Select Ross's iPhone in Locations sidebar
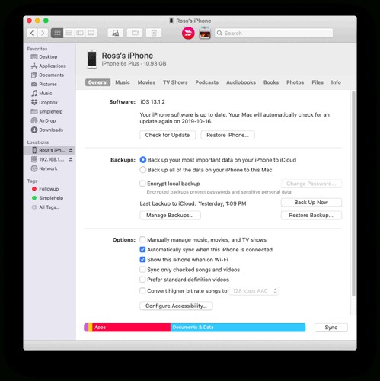380x381 pixels. coord(49,150)
